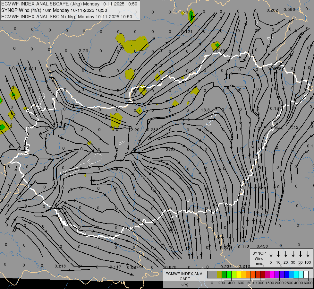The image size is (314, 289).
Task: Click the 0.941 value on the map
Action: pyautogui.click(x=31, y=69)
